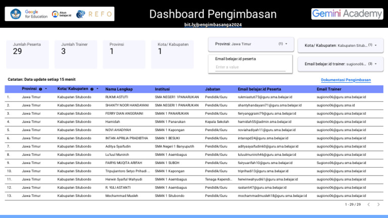Click trainer email sugiono06@guru.sma.id in row 2
Viewport: 388px width, 218px height.
pos(335,105)
